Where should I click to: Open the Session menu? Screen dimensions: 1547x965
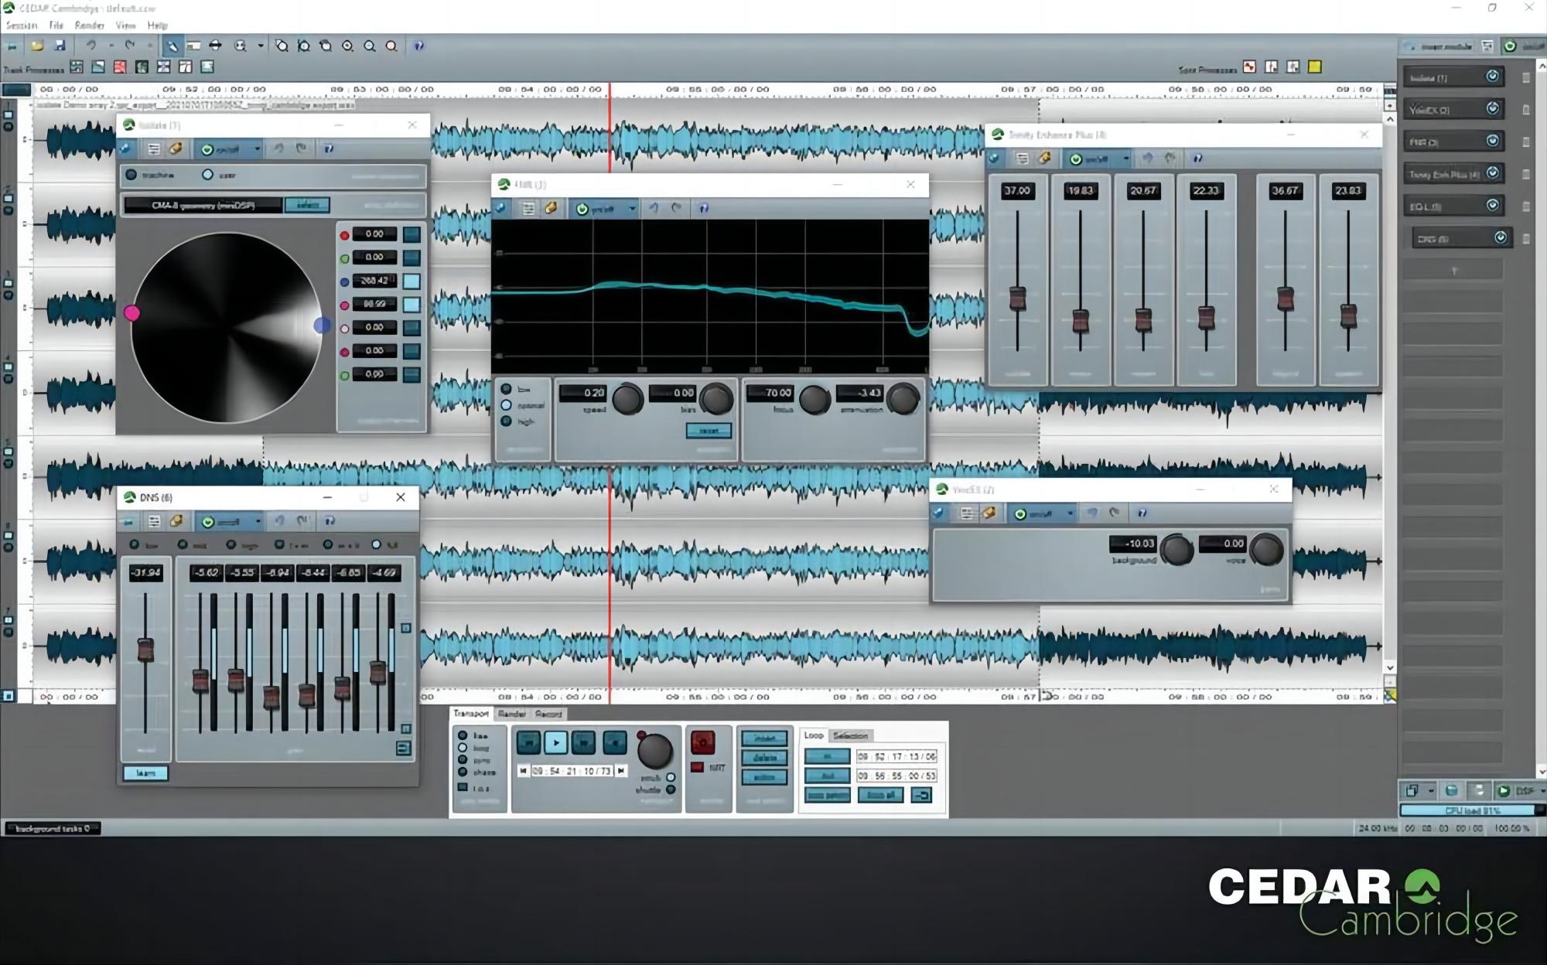[x=22, y=25]
